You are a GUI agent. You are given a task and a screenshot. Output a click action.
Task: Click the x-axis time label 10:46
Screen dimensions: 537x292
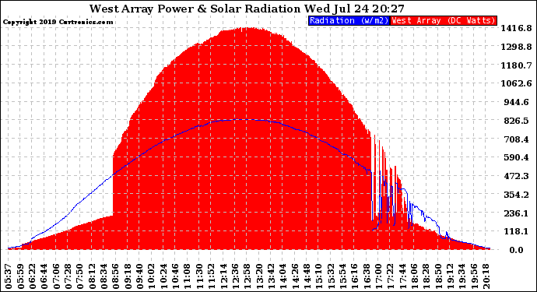[x=175, y=276]
